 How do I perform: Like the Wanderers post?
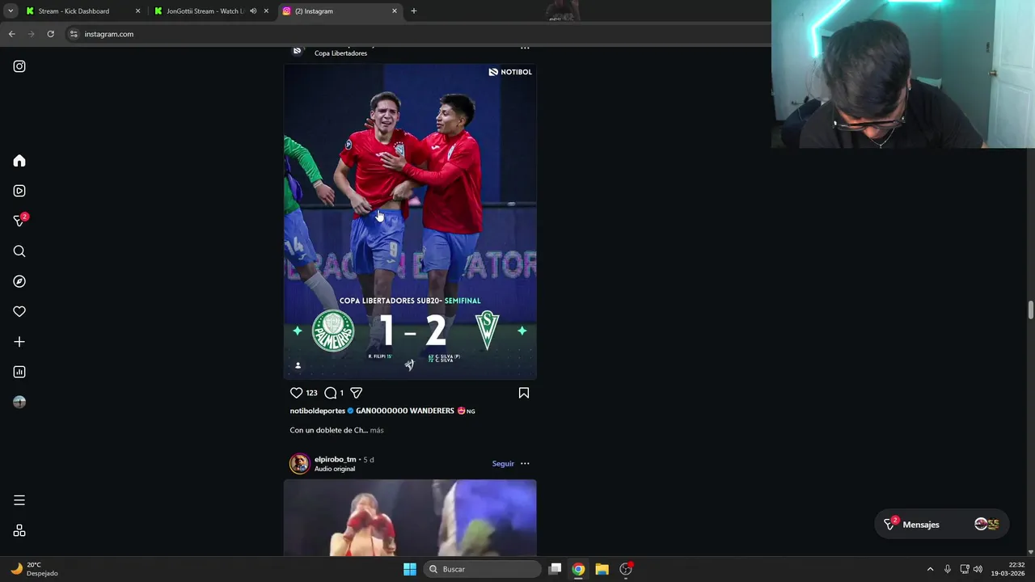pos(296,393)
